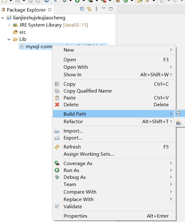Collapse the Lib folder

click(x=9, y=39)
